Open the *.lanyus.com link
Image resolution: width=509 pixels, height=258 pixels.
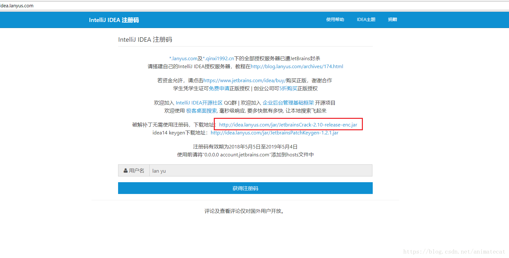tap(183, 59)
